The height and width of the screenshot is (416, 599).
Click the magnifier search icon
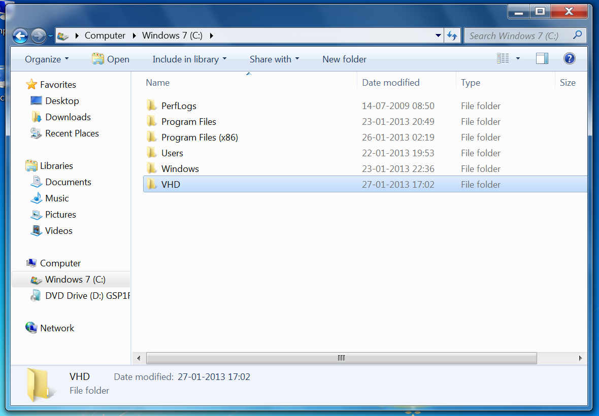click(x=578, y=35)
